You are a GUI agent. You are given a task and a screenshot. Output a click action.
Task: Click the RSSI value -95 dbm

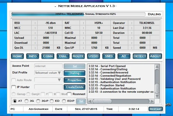tap(50, 23)
